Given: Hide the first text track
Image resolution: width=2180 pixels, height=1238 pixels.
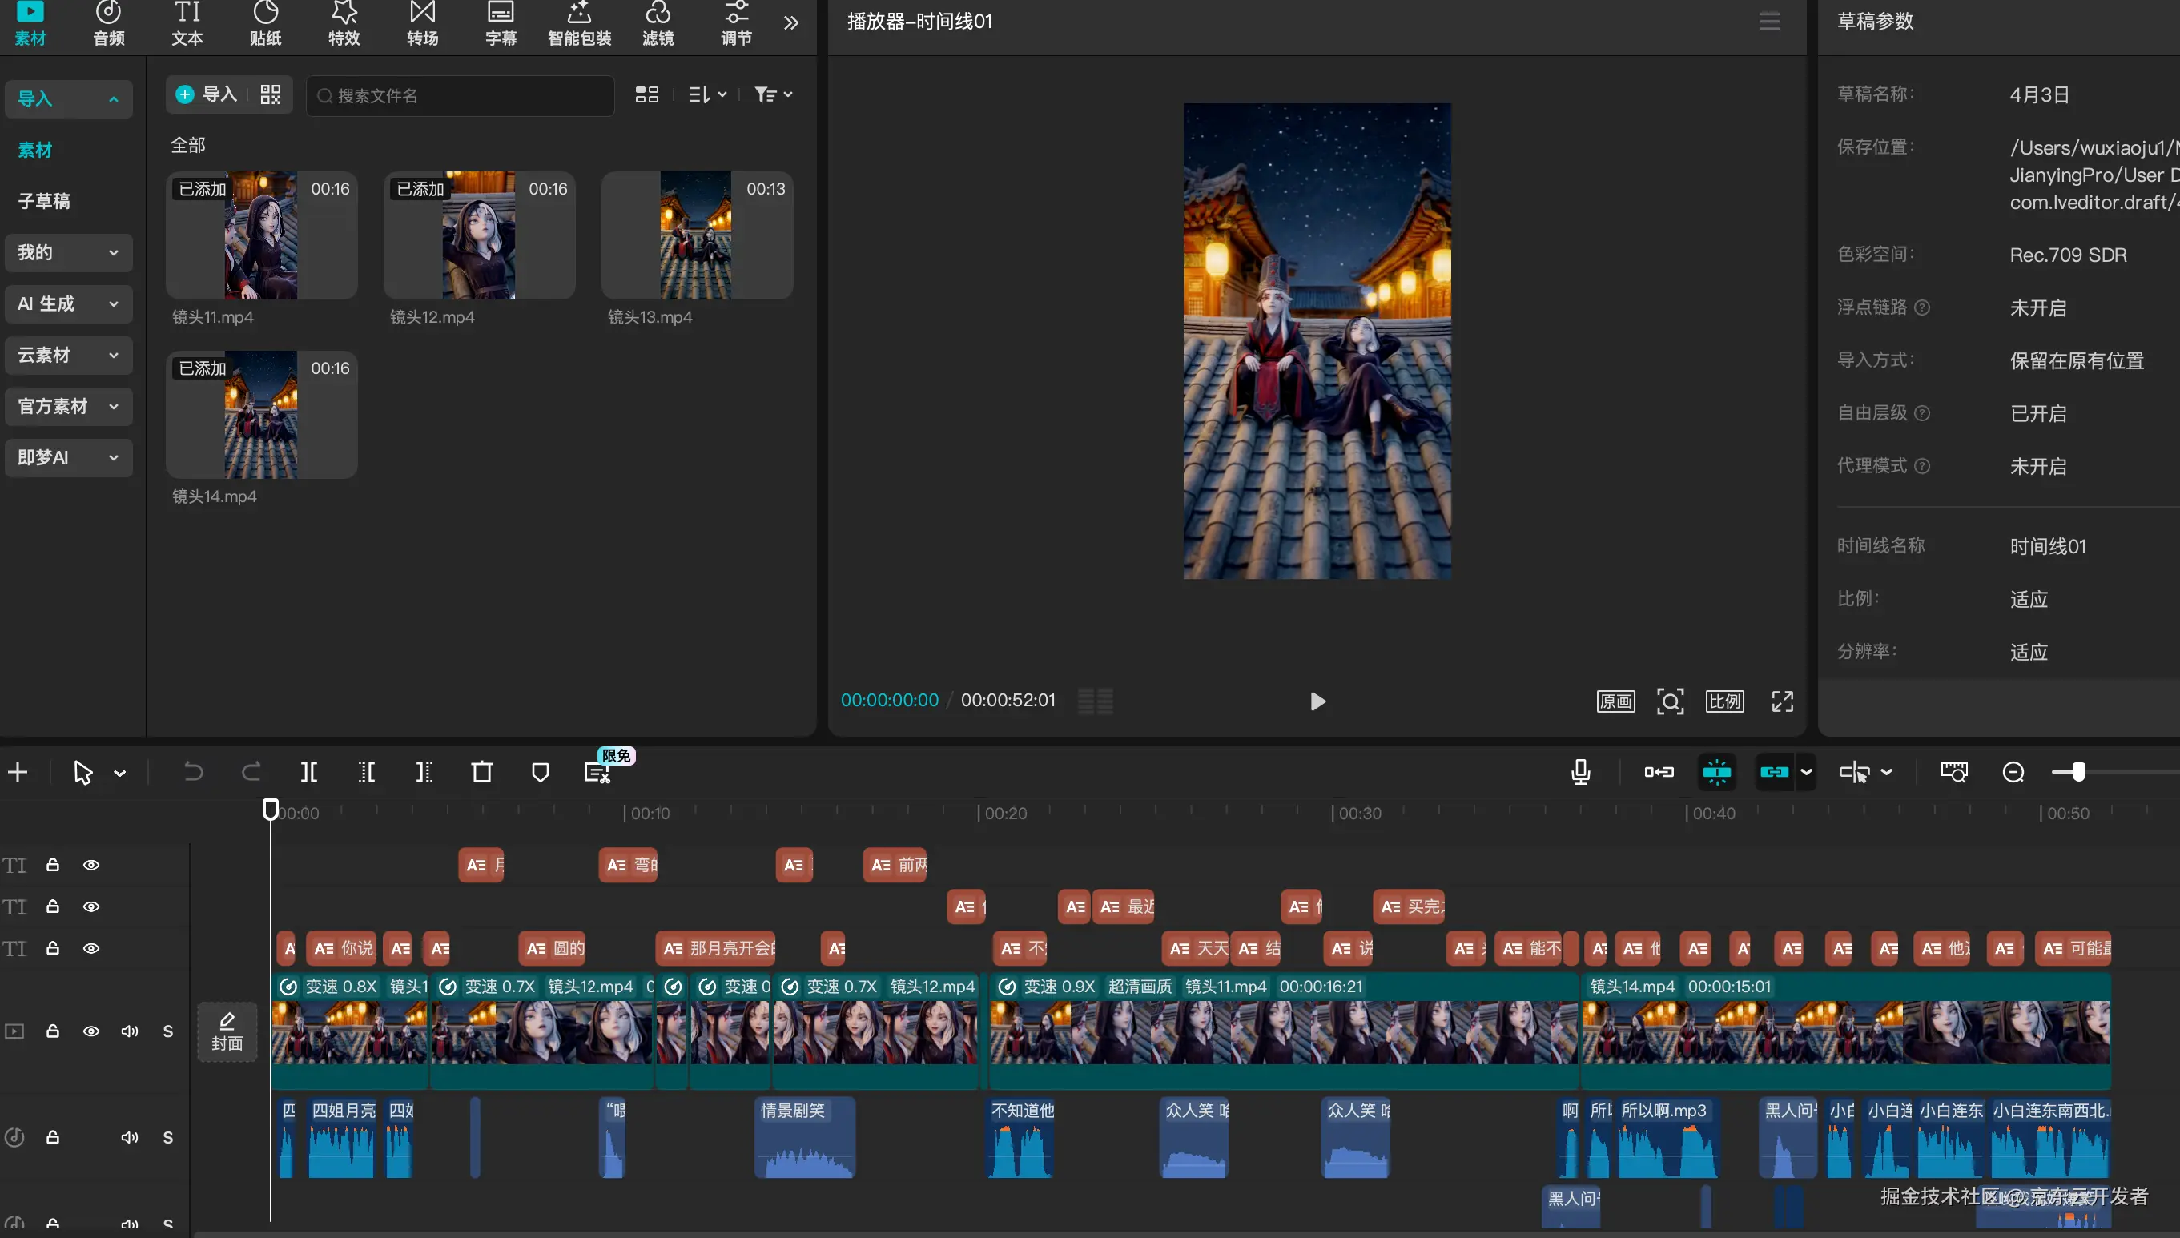Looking at the screenshot, I should pos(91,865).
